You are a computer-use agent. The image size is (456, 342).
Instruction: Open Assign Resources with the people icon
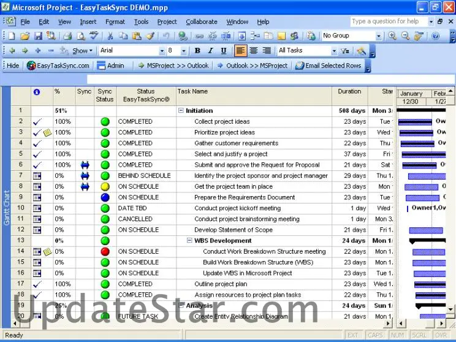coord(294,36)
